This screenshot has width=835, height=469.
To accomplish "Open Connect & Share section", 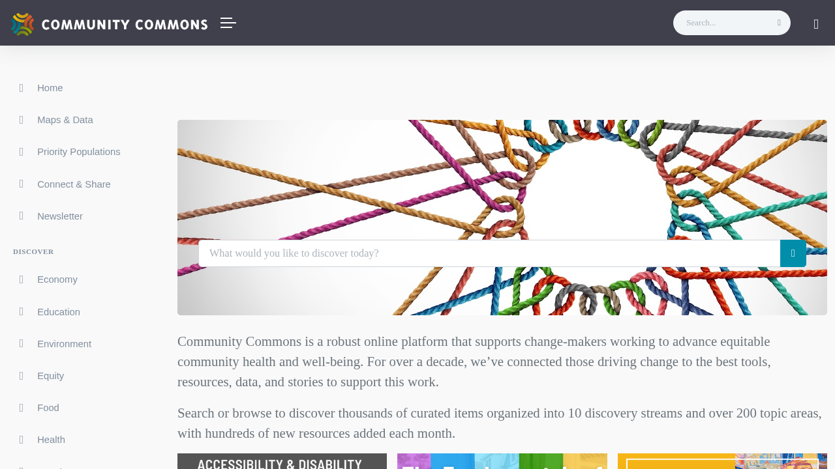I will (x=74, y=184).
